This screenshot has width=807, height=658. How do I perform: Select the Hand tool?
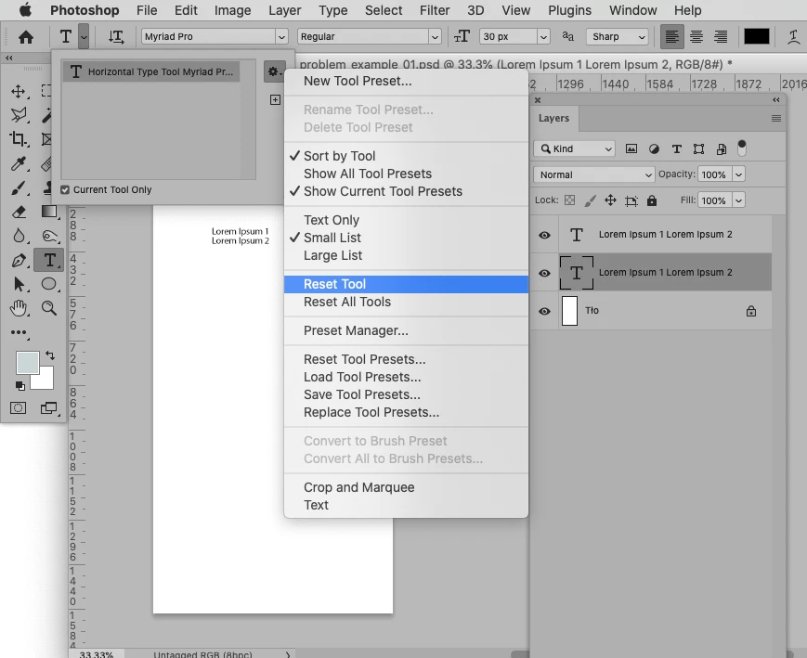tap(19, 308)
